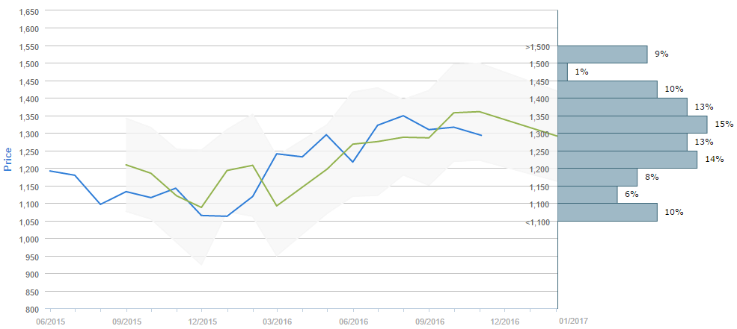The image size is (737, 329).
Task: Click the 1,650 price axis label
Action: point(29,12)
